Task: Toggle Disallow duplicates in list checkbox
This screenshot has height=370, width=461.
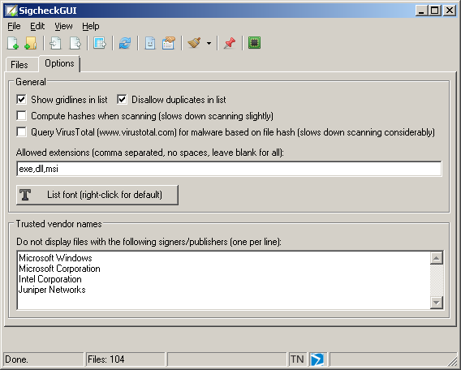Action: [122, 100]
